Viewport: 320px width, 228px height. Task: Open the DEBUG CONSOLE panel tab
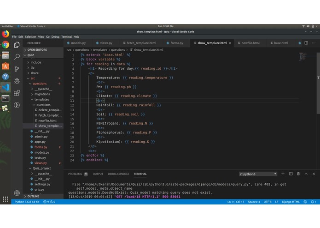coord(118,174)
